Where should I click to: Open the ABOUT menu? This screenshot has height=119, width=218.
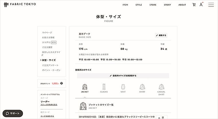182,5
